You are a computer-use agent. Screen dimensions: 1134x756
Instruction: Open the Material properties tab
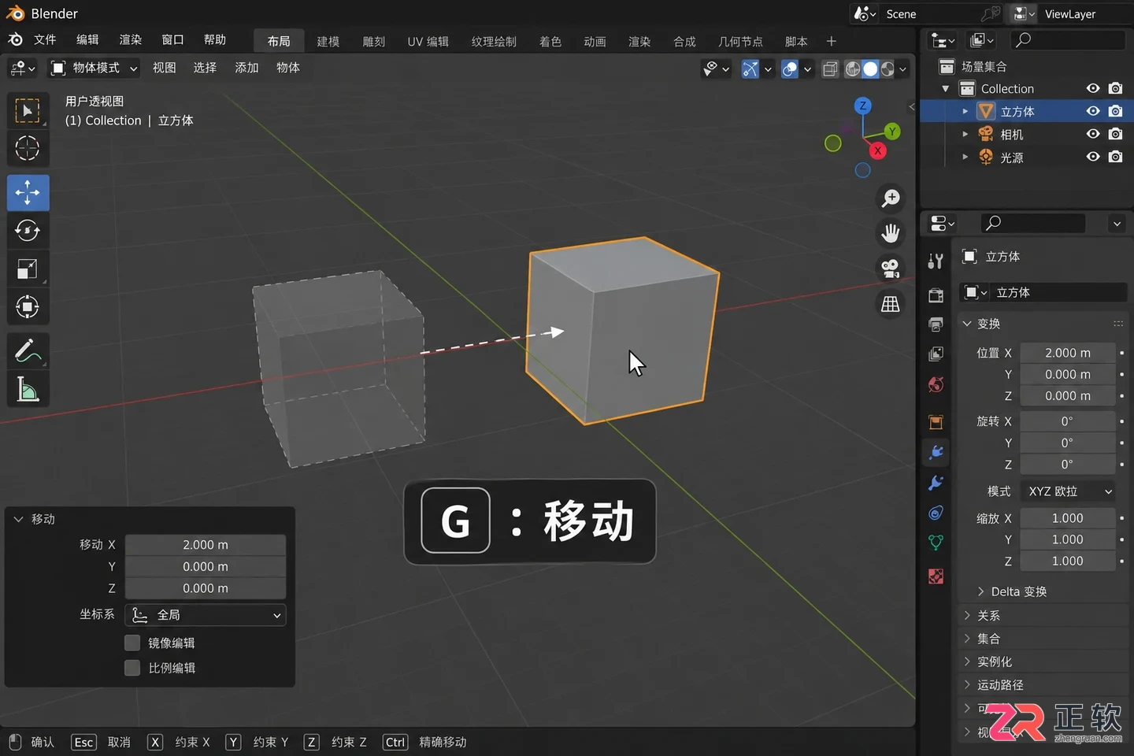click(936, 576)
